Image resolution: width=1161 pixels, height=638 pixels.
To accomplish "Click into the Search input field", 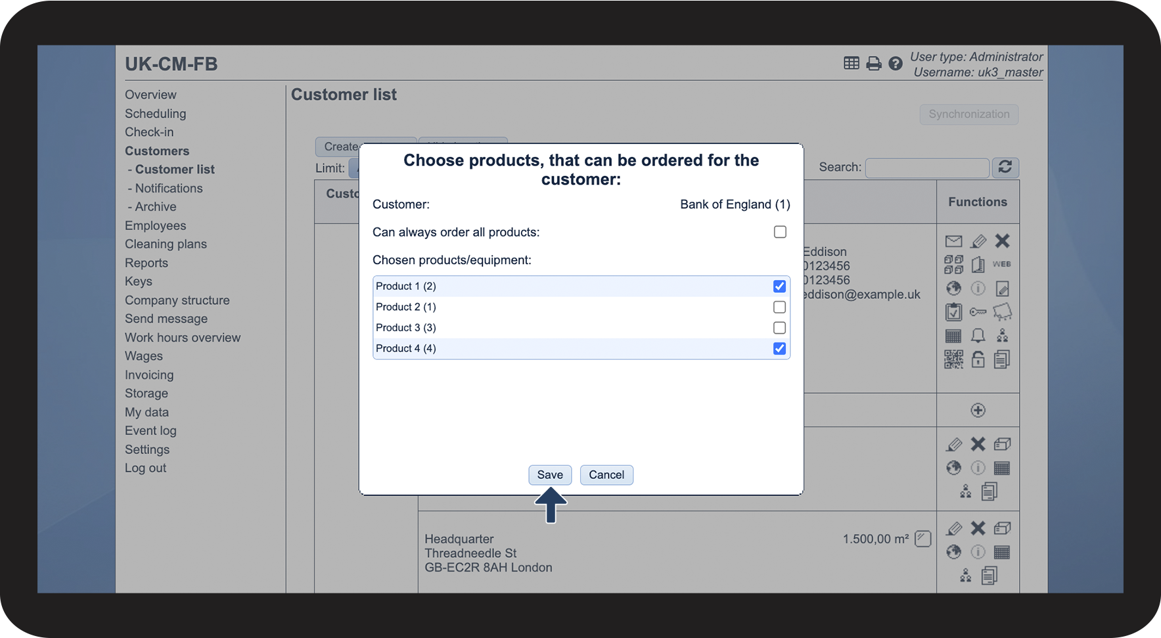I will click(927, 168).
